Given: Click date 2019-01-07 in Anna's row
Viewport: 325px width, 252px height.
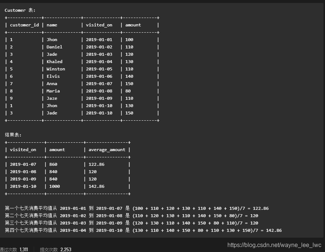Looking at the screenshot, I should point(99,84).
